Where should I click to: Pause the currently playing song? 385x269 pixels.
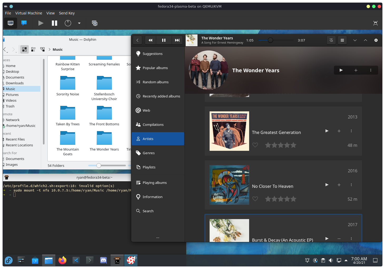click(x=164, y=40)
